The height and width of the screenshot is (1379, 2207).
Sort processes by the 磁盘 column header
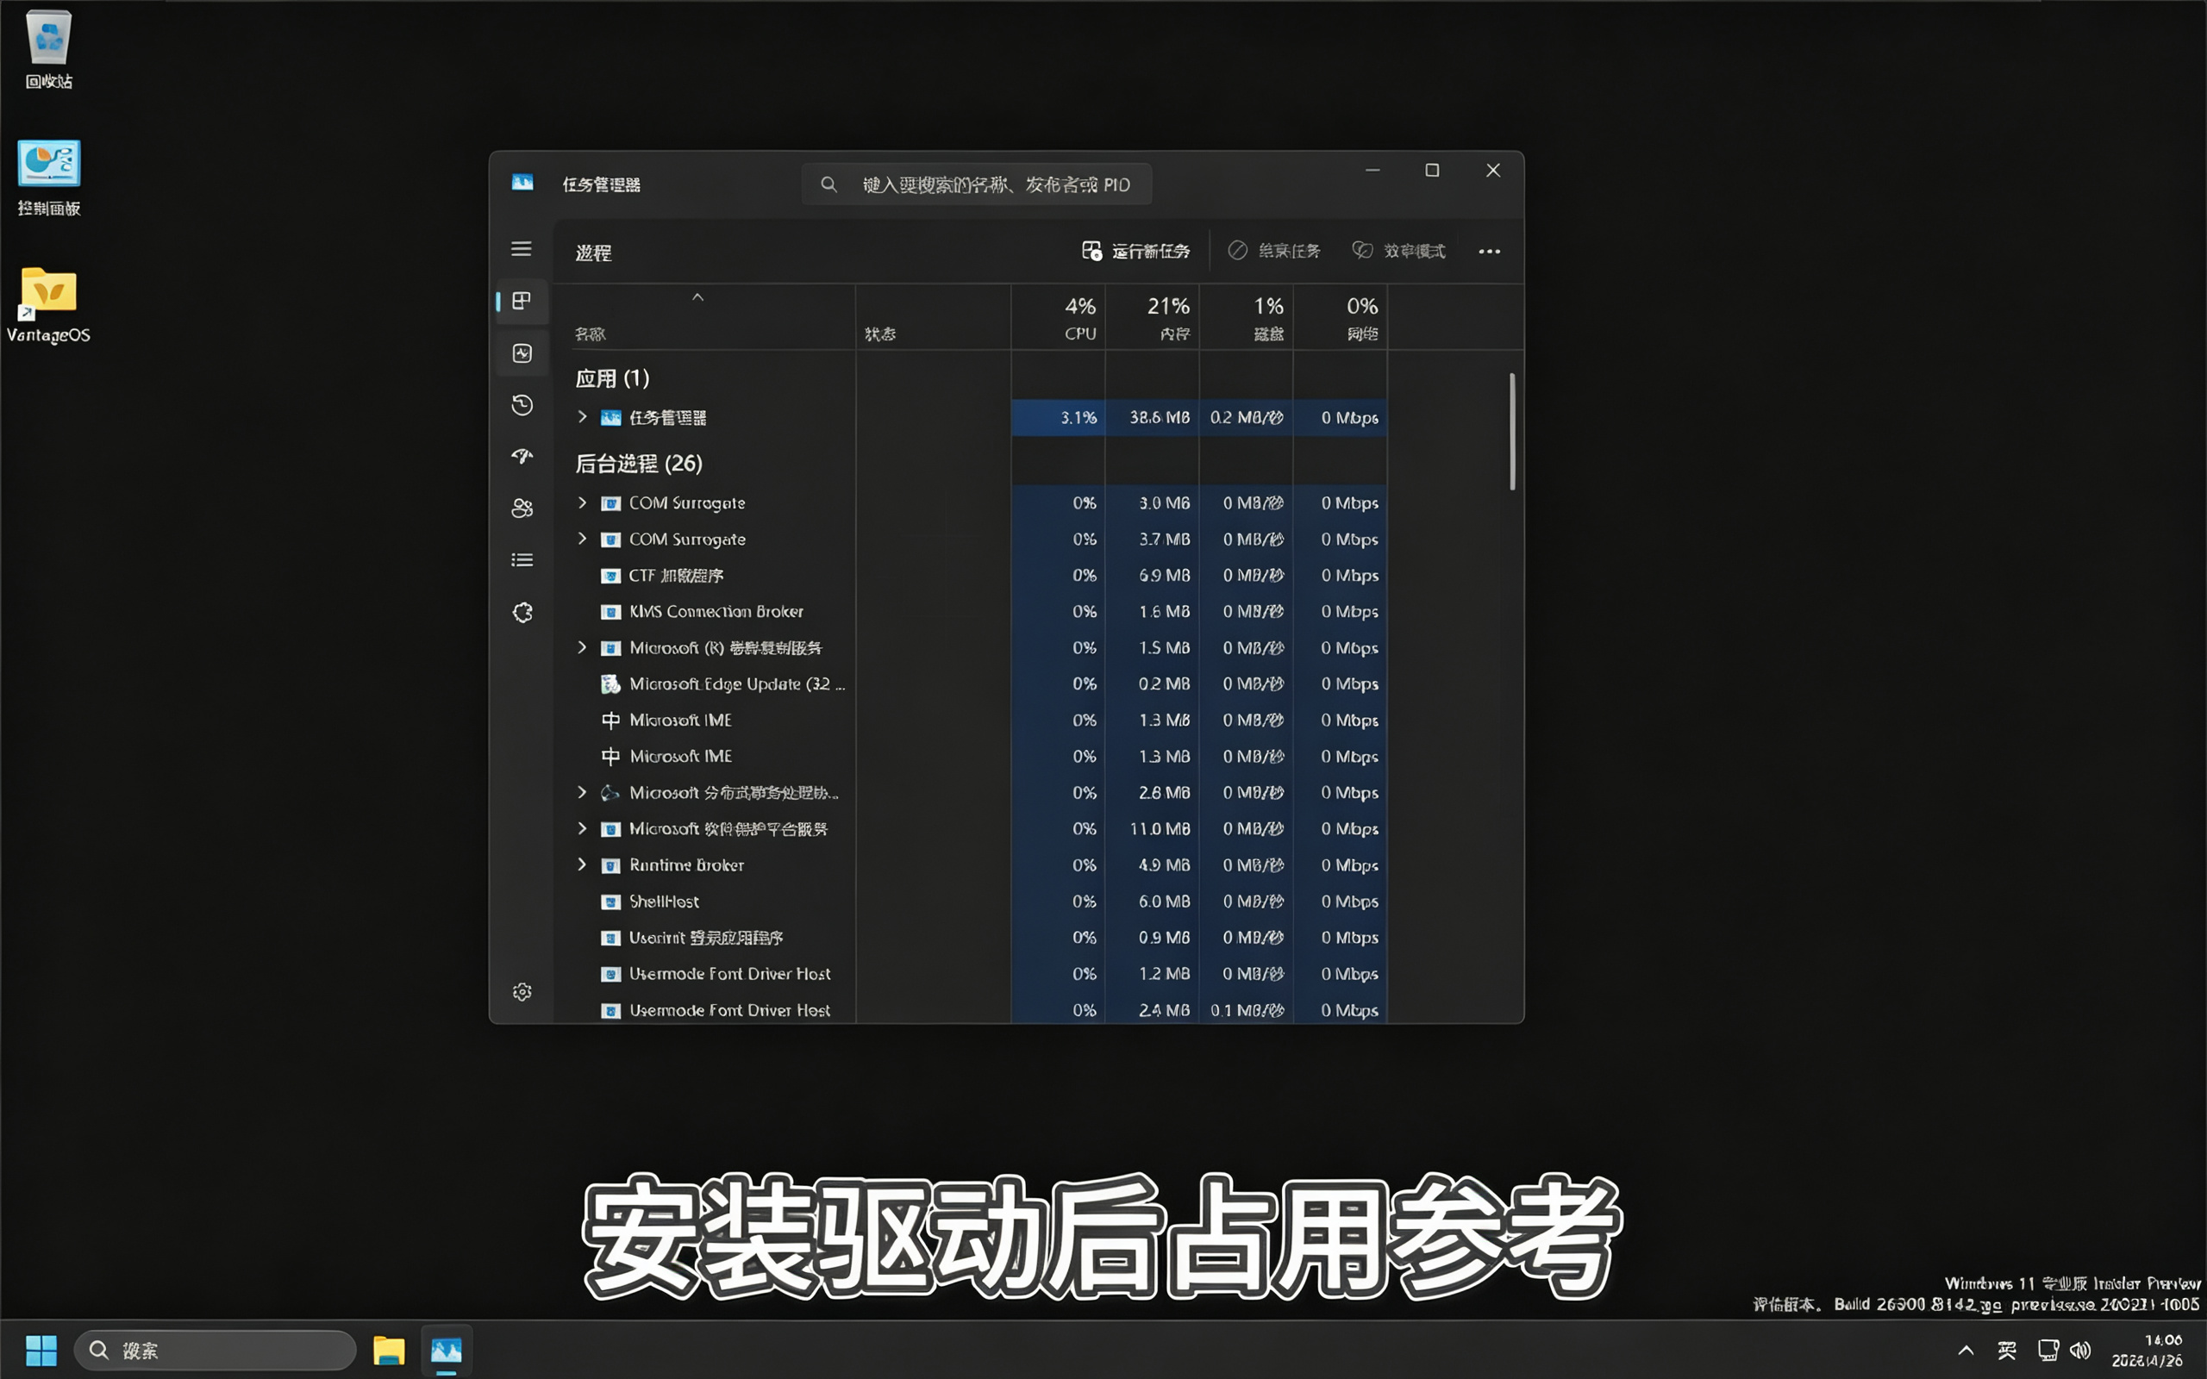tap(1246, 317)
